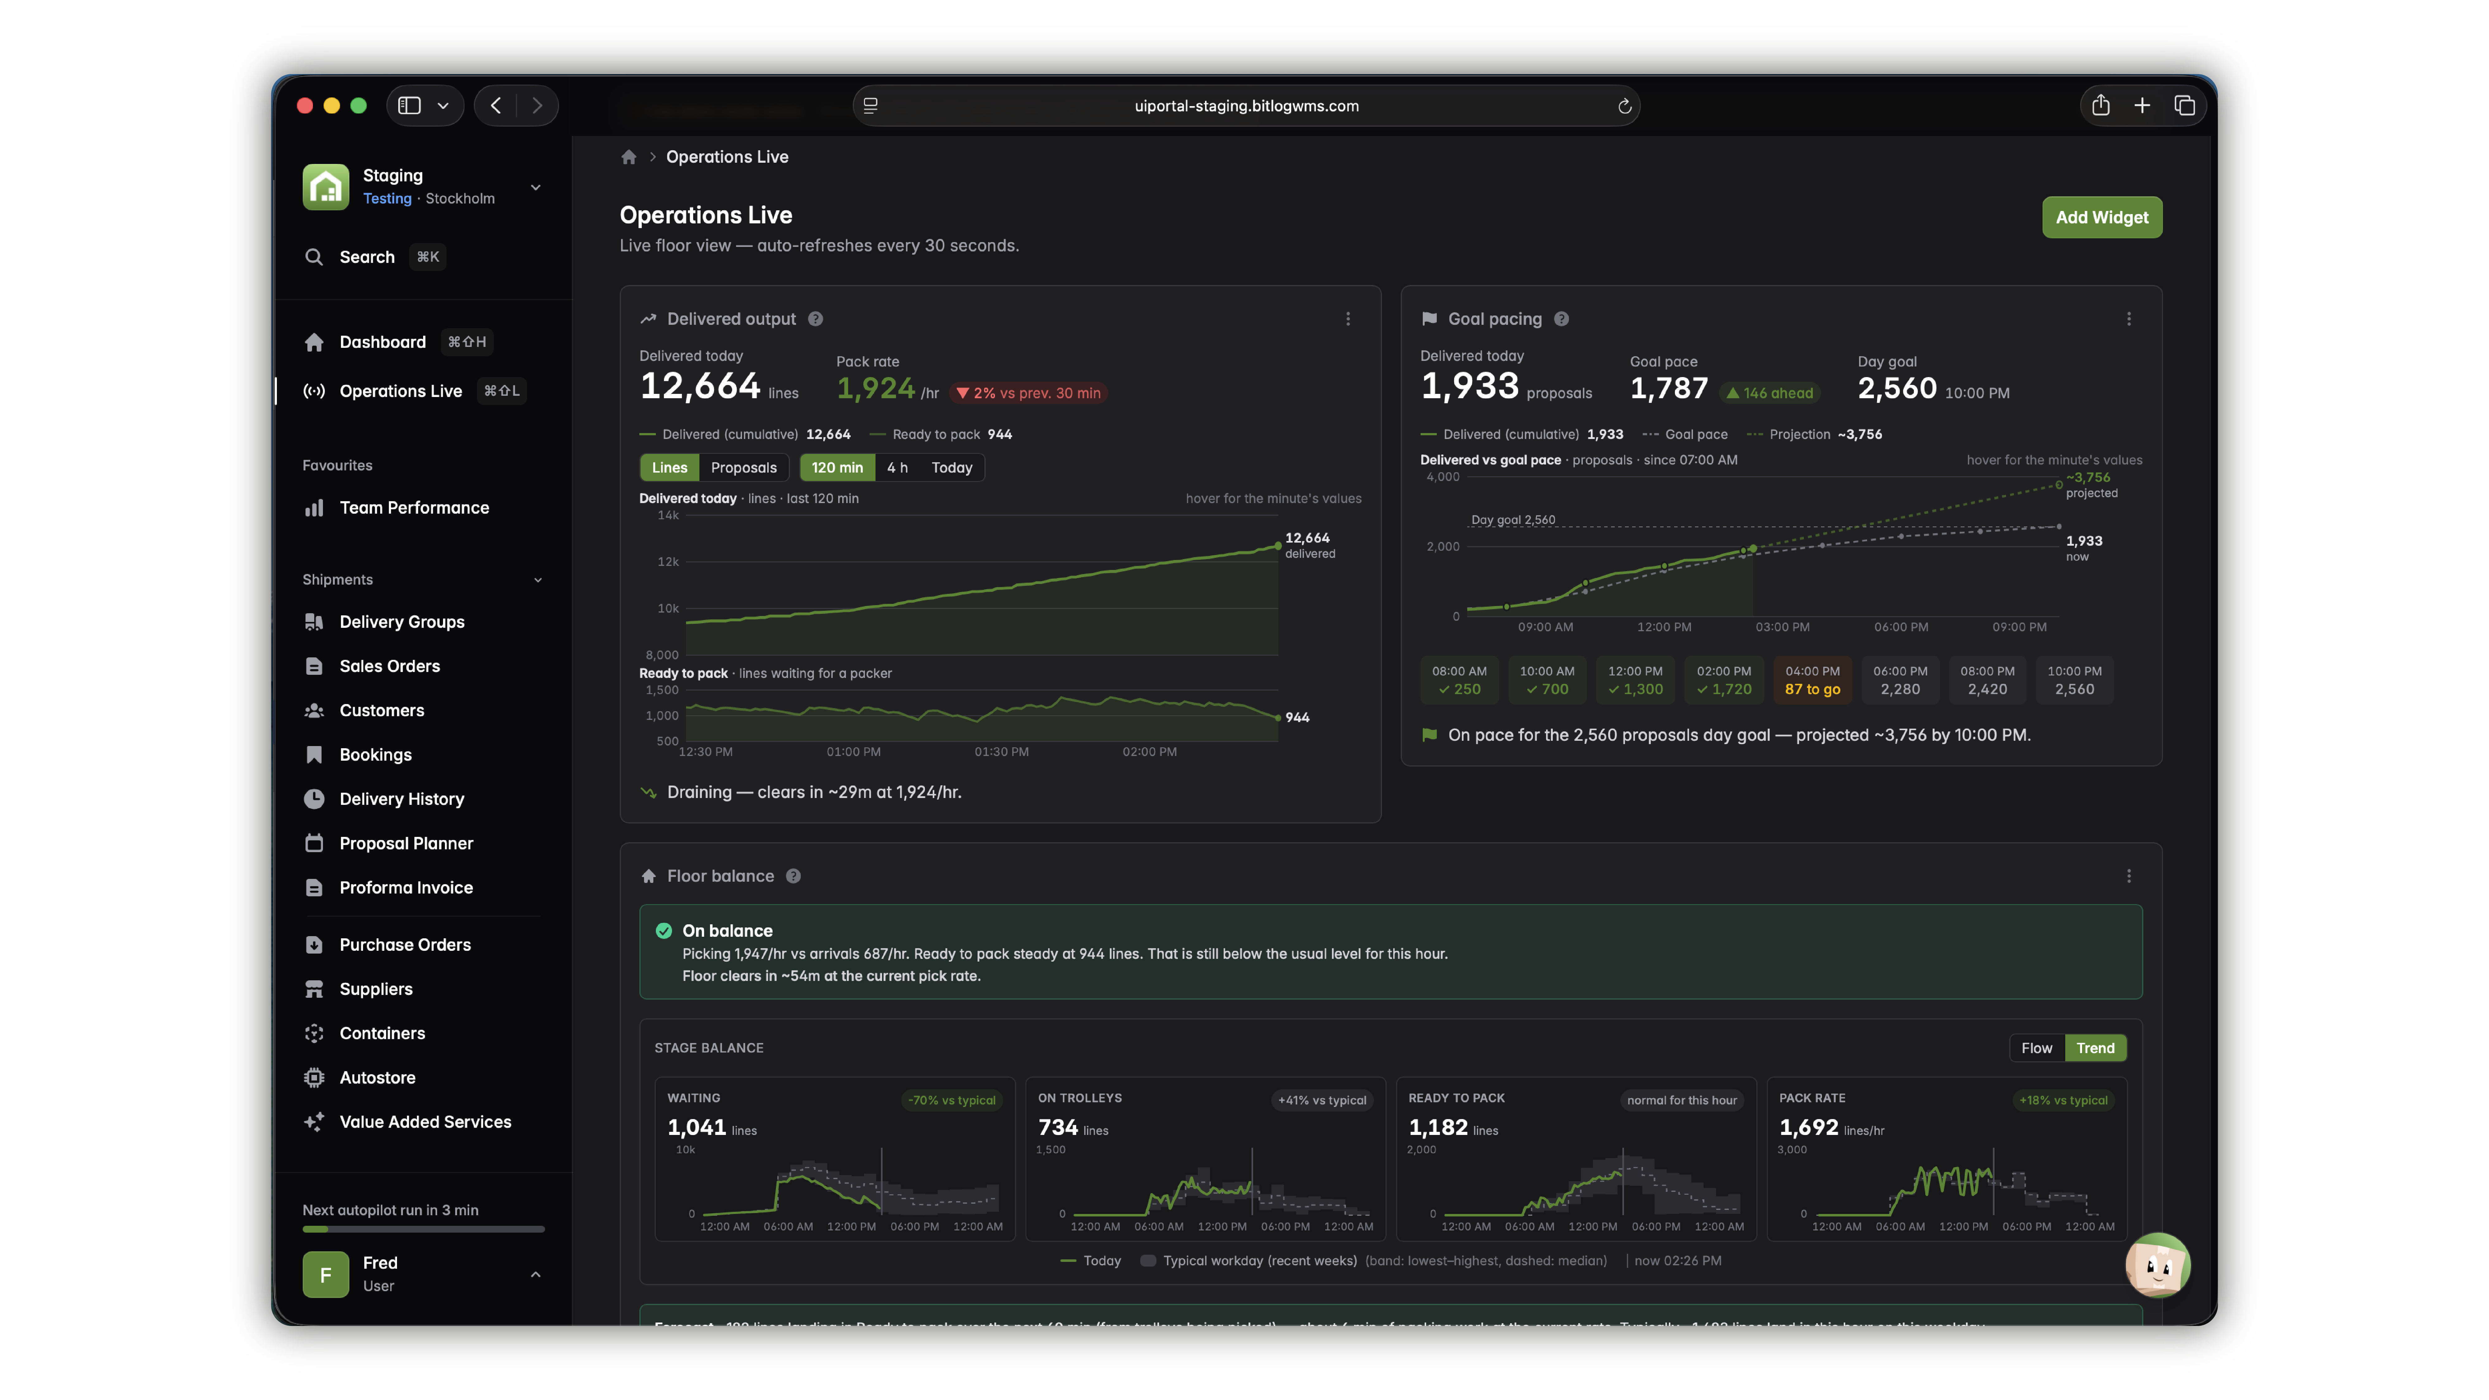Select the 04:00 PM 87 to go checkpoint

pos(1813,680)
